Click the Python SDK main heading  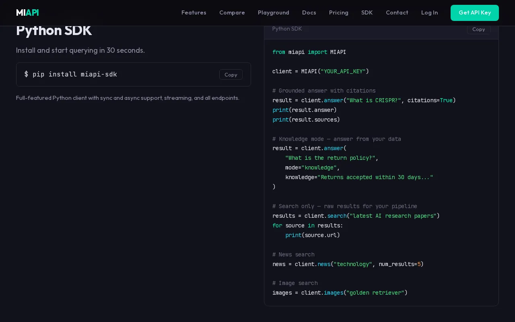[54, 30]
